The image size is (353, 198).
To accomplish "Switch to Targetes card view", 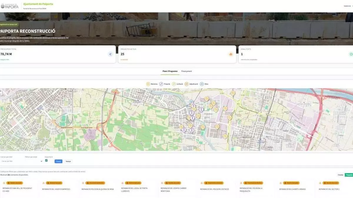I will tap(349, 175).
